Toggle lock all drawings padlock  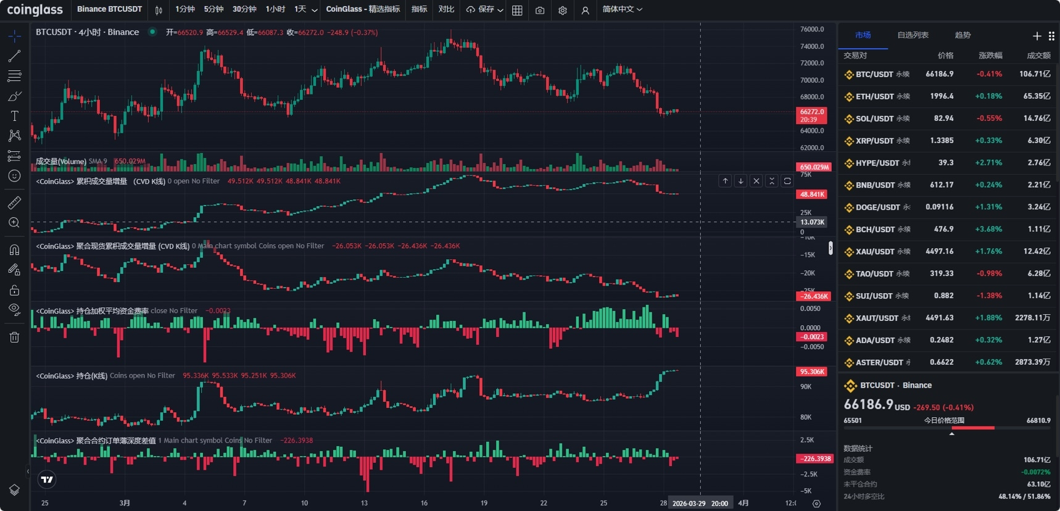pyautogui.click(x=14, y=290)
